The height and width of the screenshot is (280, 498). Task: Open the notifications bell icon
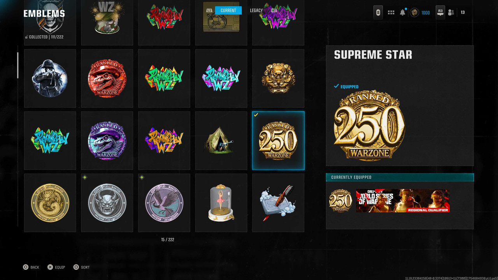click(x=403, y=12)
